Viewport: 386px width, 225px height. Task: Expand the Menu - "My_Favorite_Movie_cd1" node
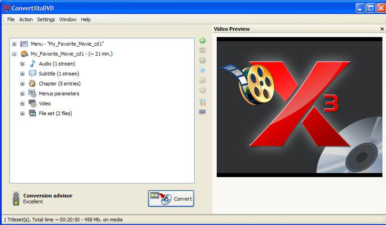(14, 44)
